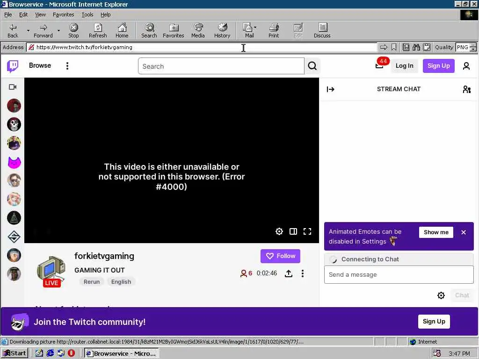Launch Opera from quick launch
Viewport: 479px width, 359px height.
click(71, 353)
